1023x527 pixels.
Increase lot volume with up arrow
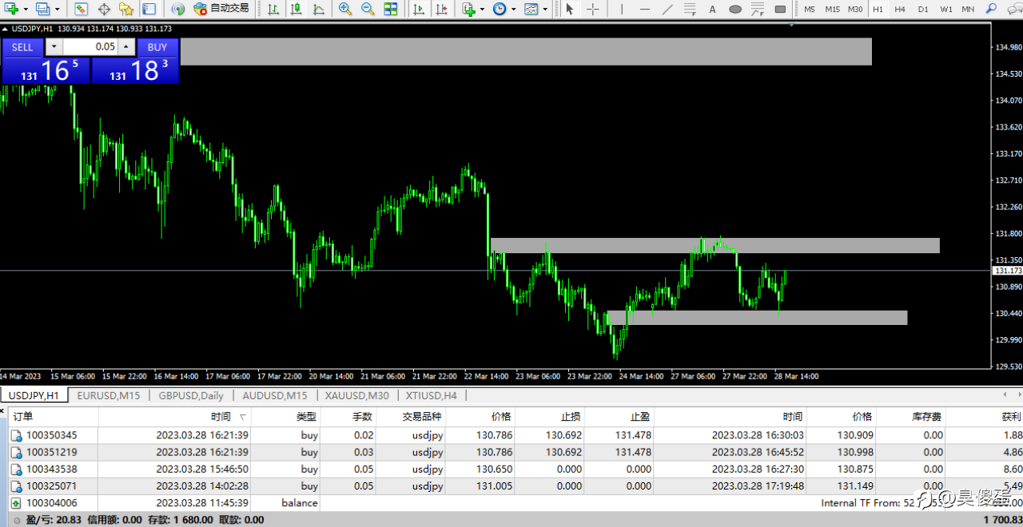tap(125, 47)
